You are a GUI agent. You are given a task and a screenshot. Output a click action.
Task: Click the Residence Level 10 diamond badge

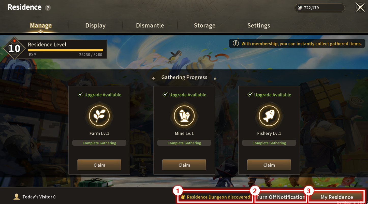14,48
